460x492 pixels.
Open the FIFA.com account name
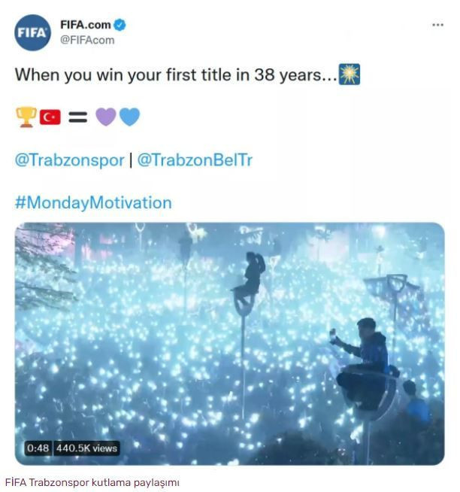(86, 25)
